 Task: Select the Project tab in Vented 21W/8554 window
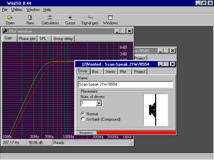tap(140, 72)
